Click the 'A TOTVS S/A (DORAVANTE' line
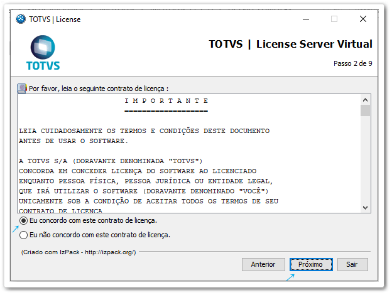Viewport: 392px width, 295px height. [111, 161]
